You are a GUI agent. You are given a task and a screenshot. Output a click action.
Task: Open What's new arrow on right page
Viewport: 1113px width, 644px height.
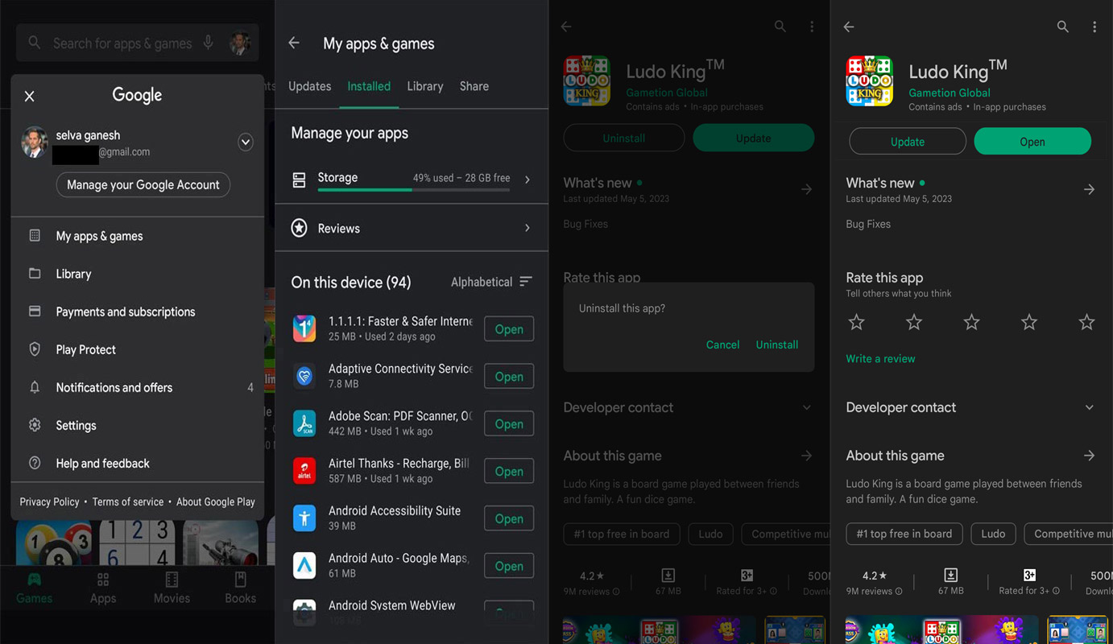pyautogui.click(x=1089, y=189)
